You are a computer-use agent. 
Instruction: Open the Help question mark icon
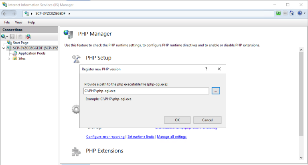(300, 13)
